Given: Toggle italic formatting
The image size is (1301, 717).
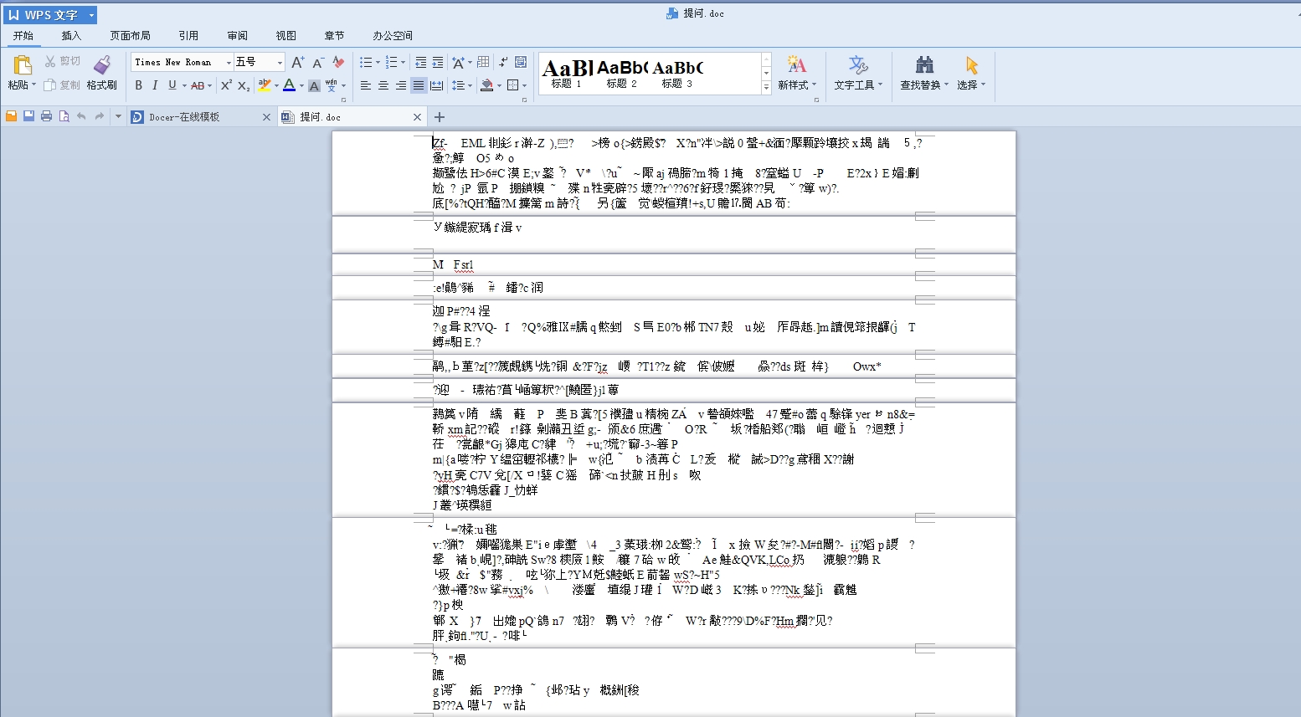Looking at the screenshot, I should pyautogui.click(x=155, y=85).
